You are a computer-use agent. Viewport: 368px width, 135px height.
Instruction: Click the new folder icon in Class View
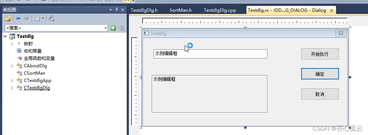tap(8, 19)
